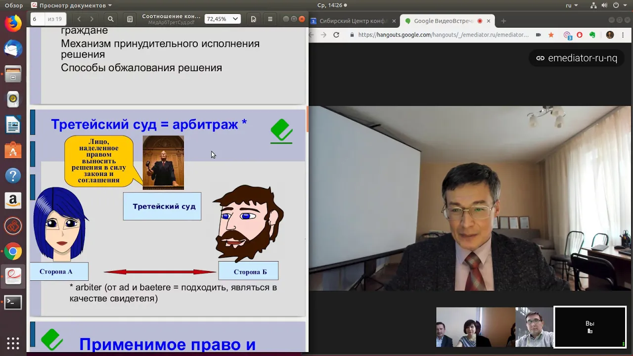The width and height of the screenshot is (633, 356).
Task: Select the man with glasses participant thumbnail
Action: pyautogui.click(x=534, y=327)
